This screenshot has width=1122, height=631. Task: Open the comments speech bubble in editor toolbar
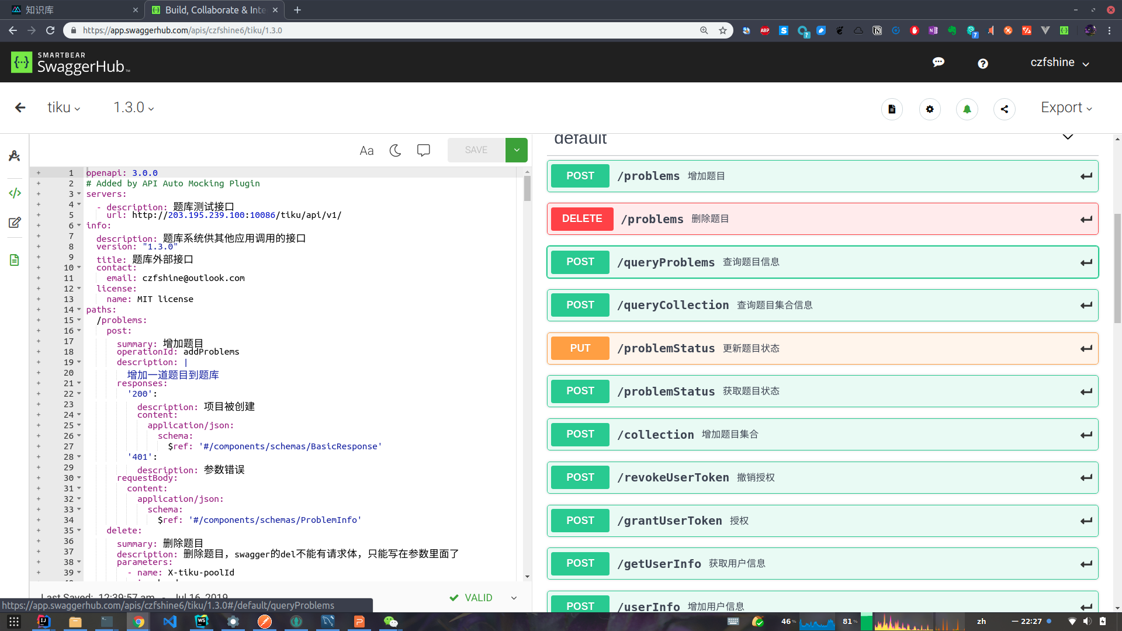coord(424,151)
